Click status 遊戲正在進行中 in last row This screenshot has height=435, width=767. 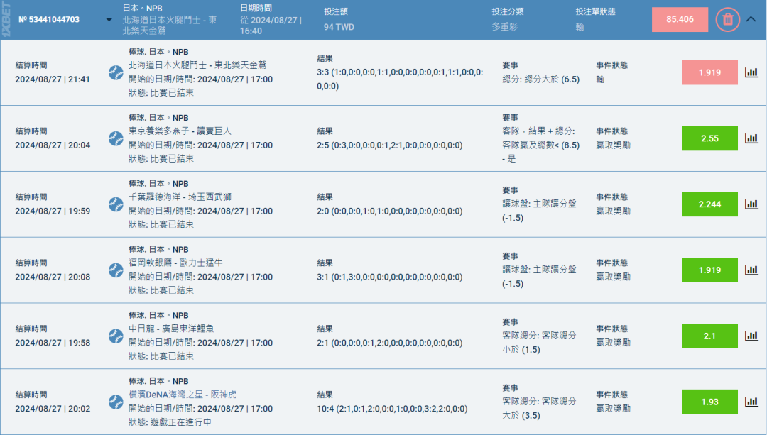(181, 422)
